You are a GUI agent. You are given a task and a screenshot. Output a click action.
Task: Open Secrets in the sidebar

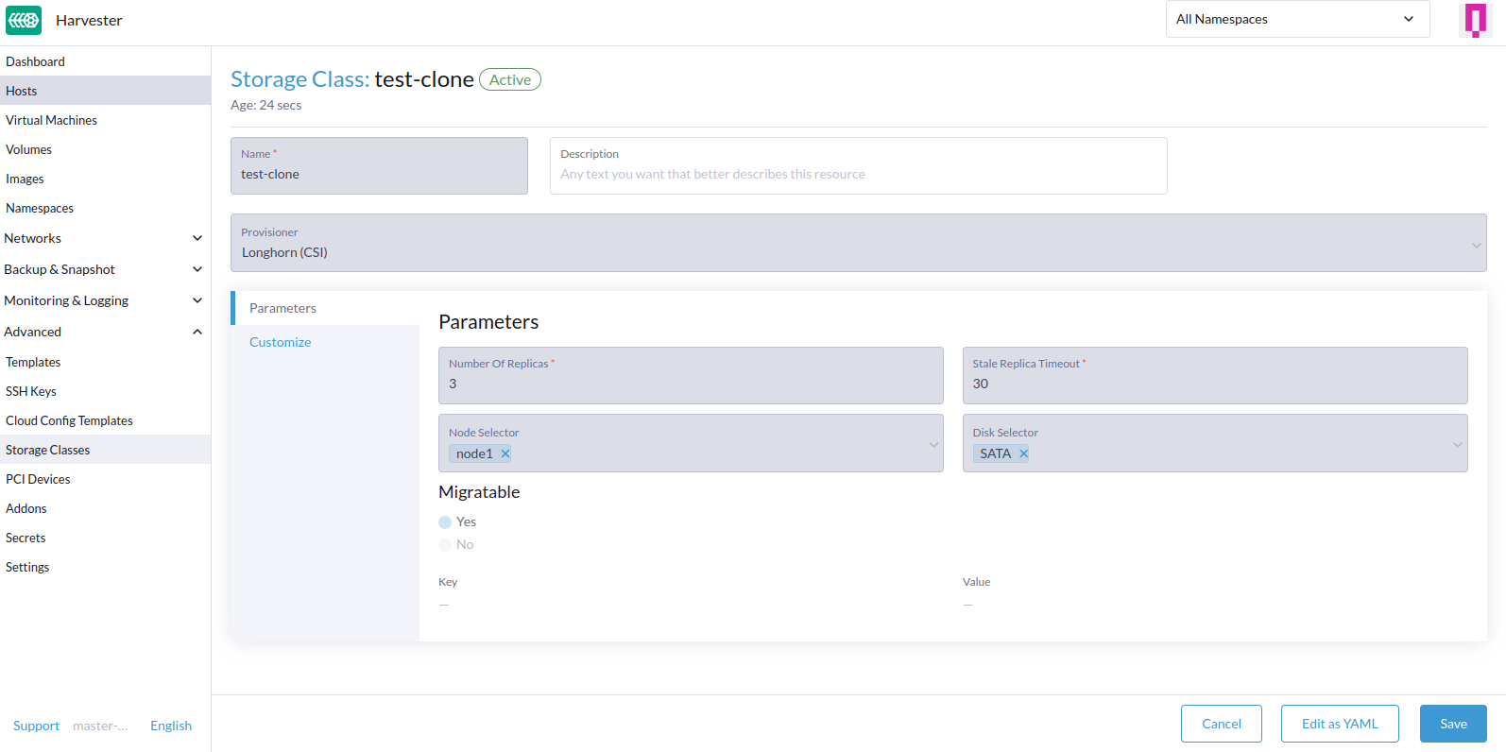(105, 538)
